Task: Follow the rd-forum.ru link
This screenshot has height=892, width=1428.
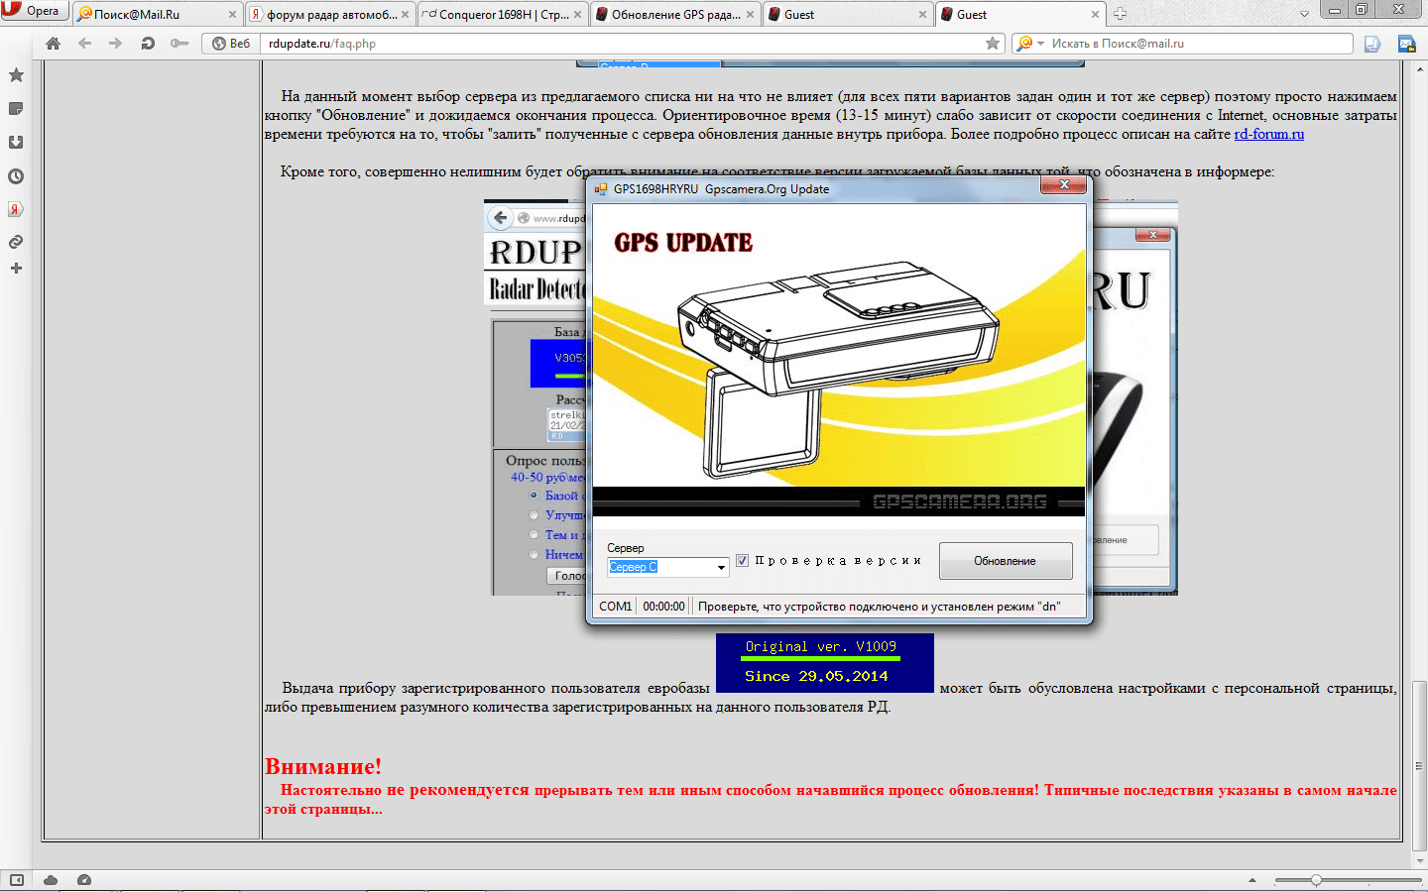Action: click(x=1268, y=134)
